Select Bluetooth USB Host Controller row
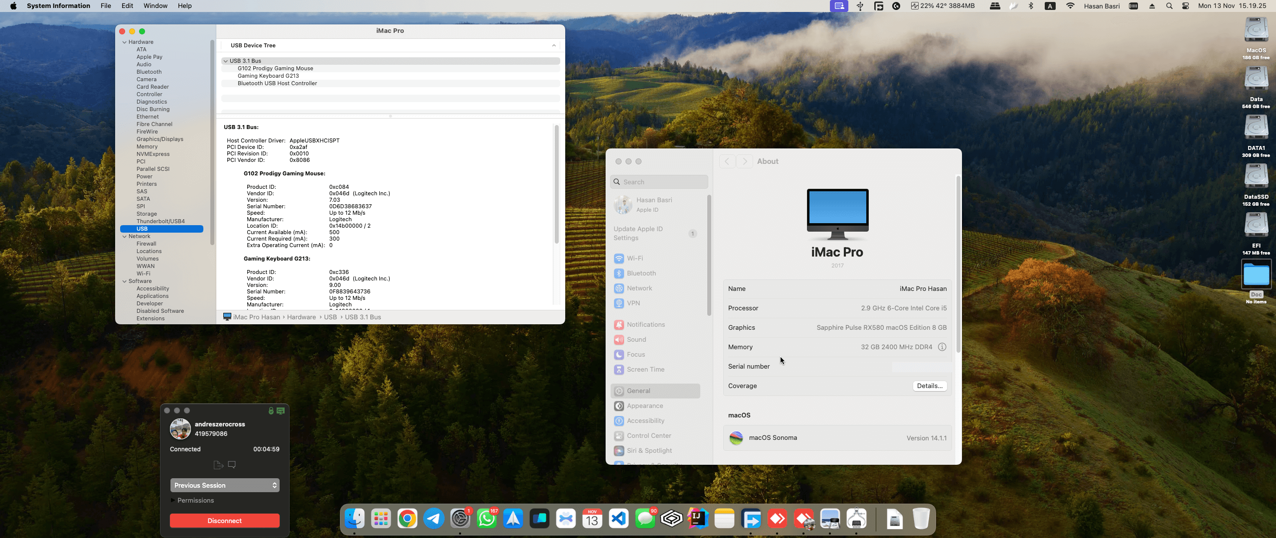The height and width of the screenshot is (538, 1276). click(391, 84)
